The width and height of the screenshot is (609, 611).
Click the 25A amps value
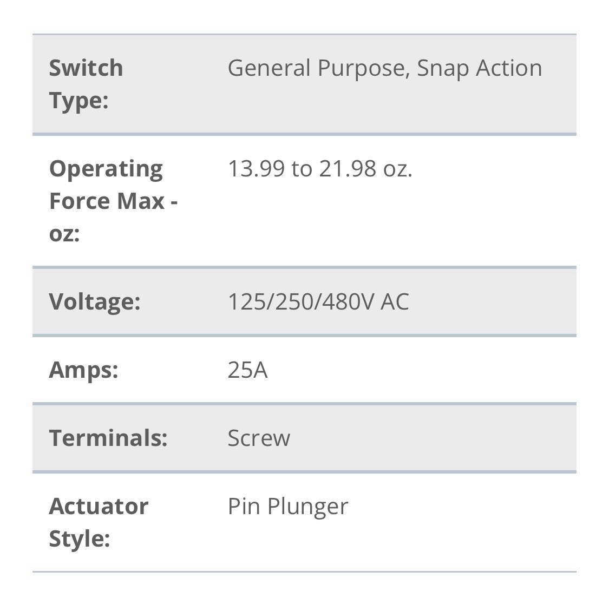247,370
